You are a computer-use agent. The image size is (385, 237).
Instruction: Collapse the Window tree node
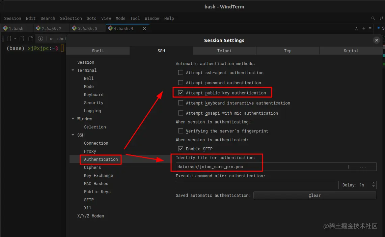pyautogui.click(x=73, y=119)
